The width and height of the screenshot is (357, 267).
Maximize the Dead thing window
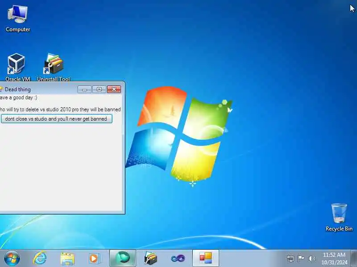click(99, 89)
